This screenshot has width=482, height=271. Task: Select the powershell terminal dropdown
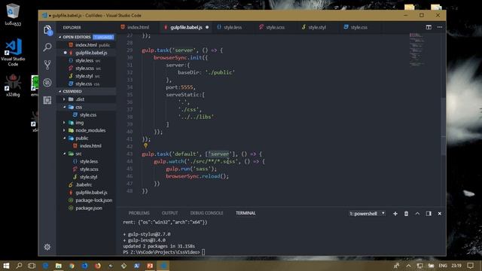pos(367,214)
